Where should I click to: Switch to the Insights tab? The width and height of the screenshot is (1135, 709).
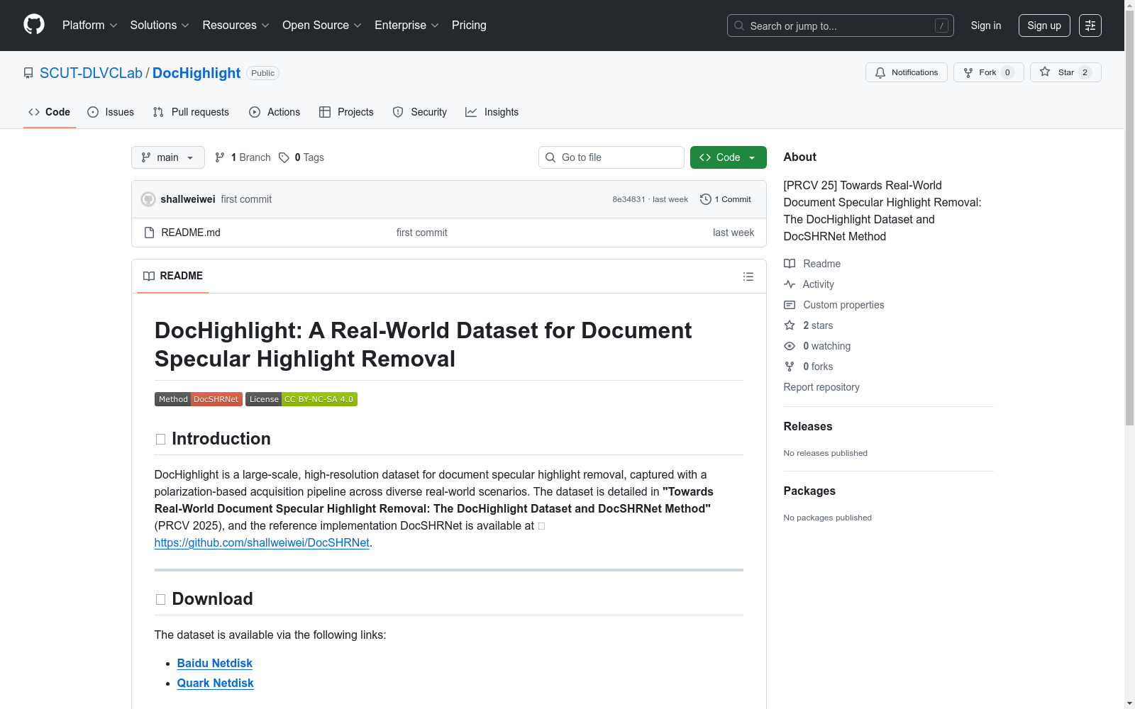point(492,112)
